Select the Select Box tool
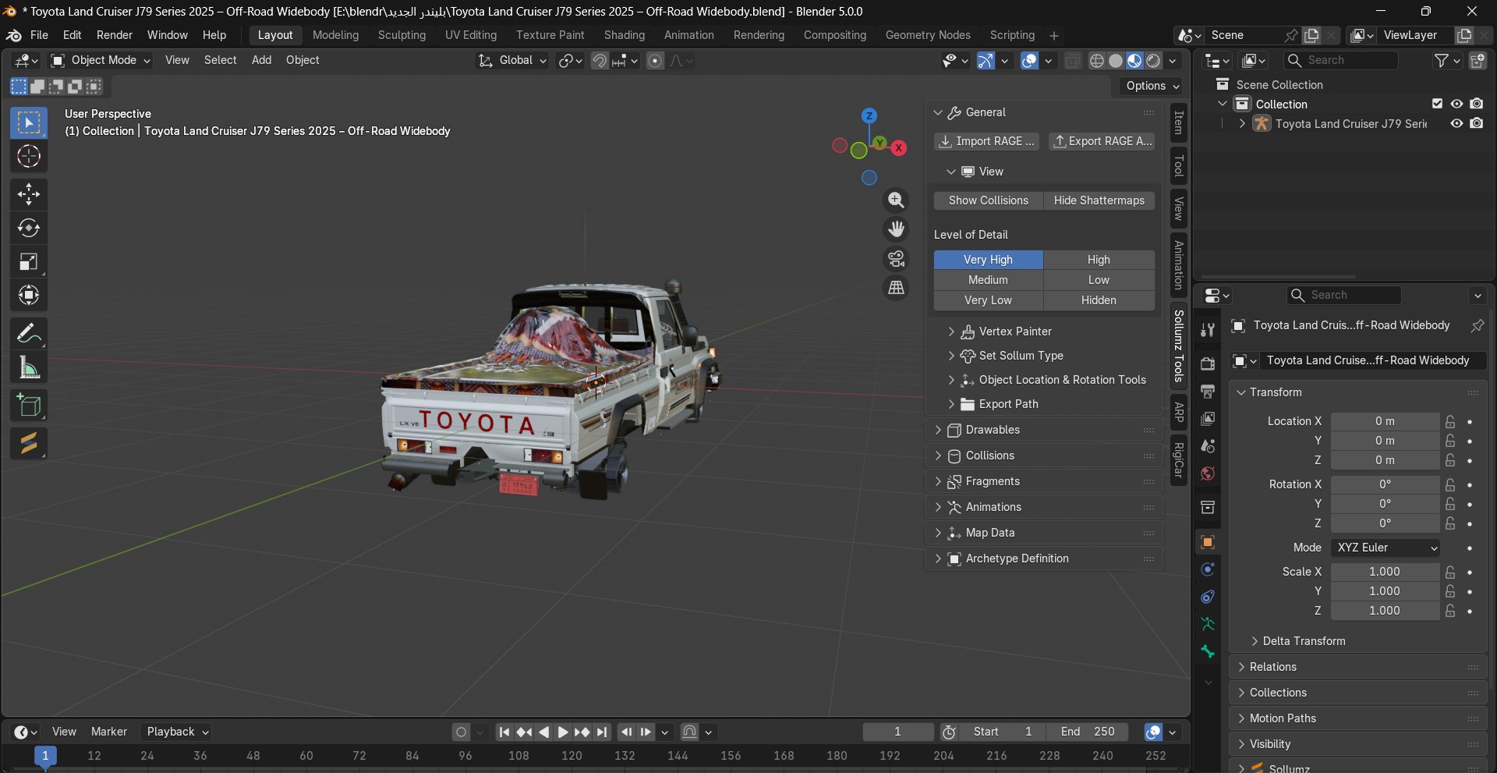The height and width of the screenshot is (773, 1497). 29,122
